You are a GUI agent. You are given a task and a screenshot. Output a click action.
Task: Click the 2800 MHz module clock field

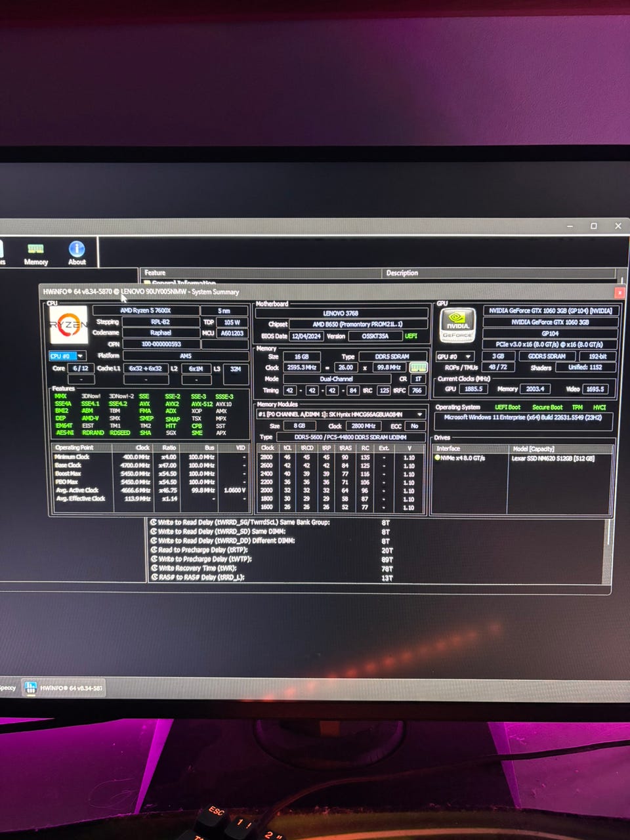tap(364, 426)
